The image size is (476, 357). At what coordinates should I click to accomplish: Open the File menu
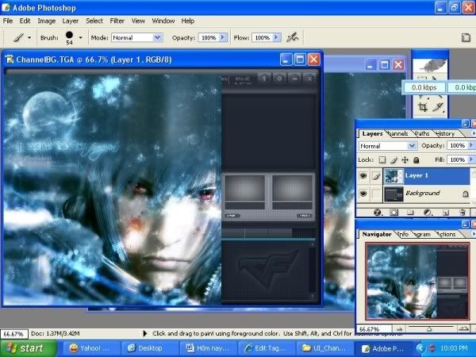click(8, 21)
